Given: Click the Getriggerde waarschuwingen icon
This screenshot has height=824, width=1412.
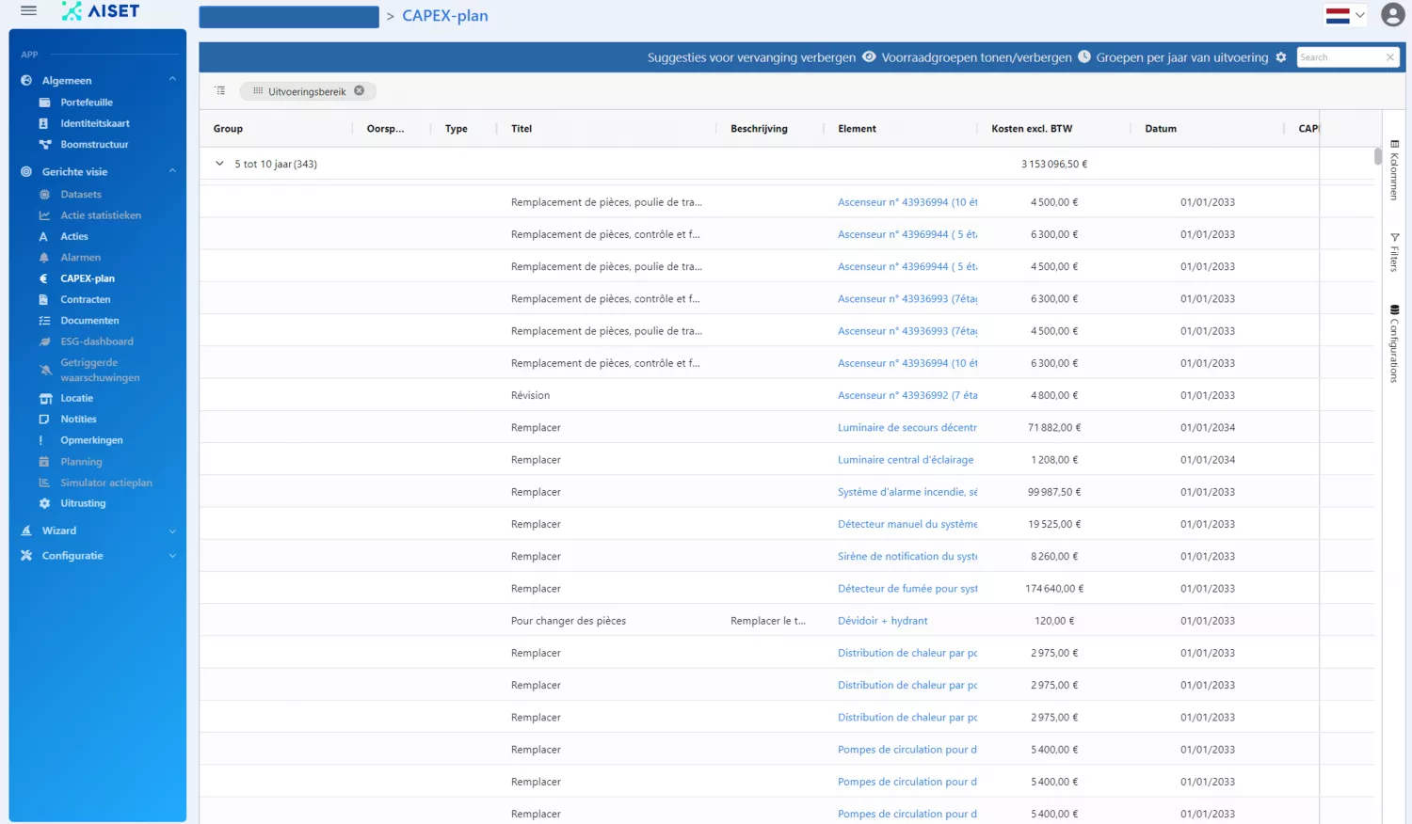Looking at the screenshot, I should [x=44, y=370].
